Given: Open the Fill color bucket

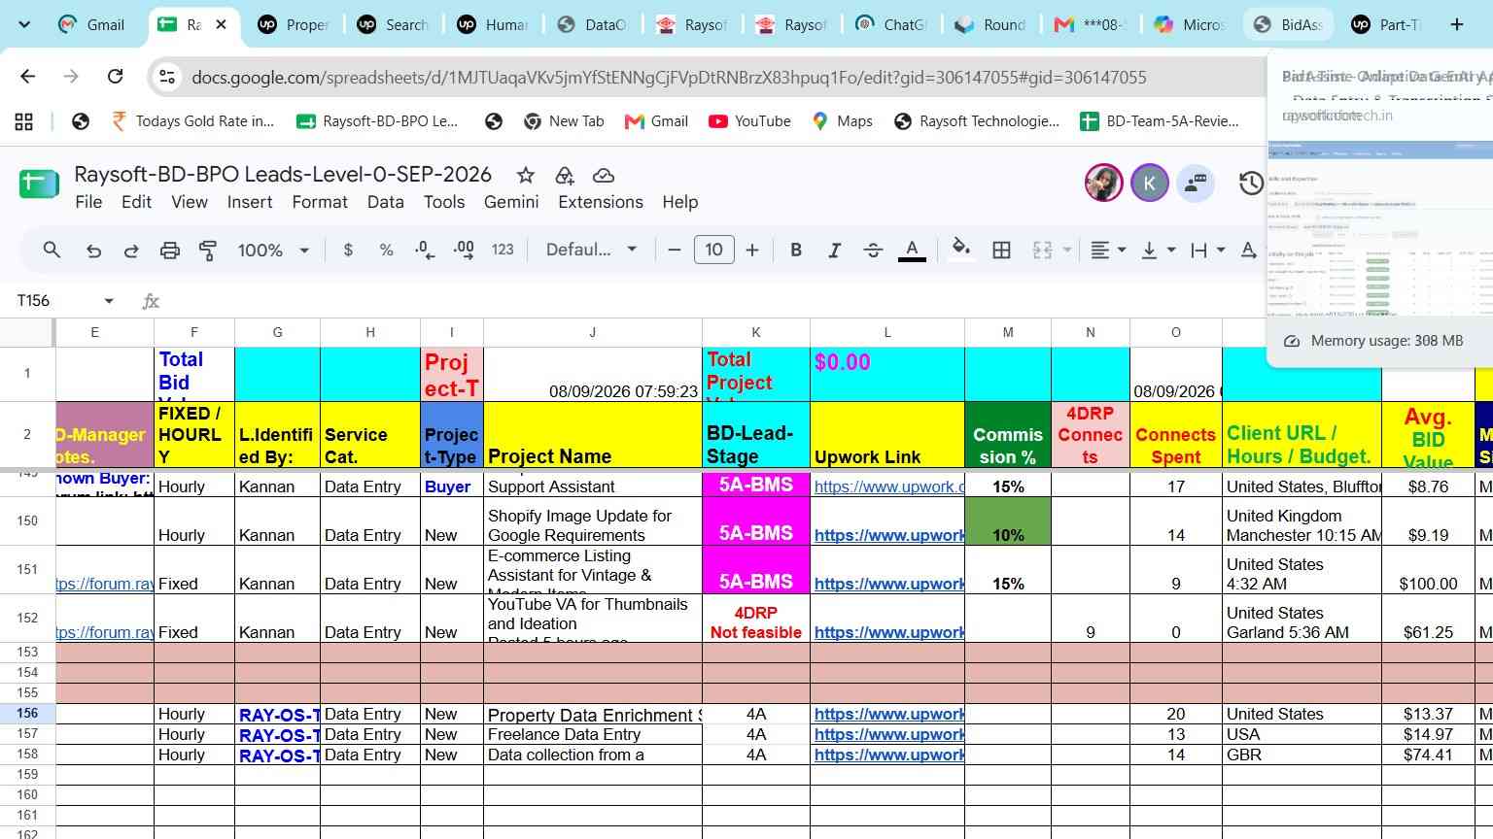Looking at the screenshot, I should [x=960, y=250].
